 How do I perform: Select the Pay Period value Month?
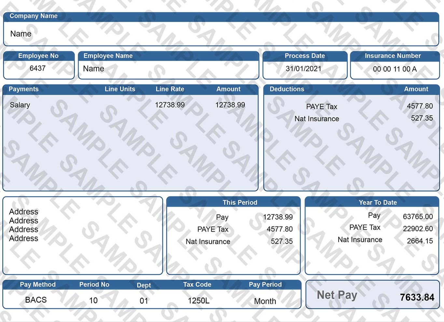point(265,301)
